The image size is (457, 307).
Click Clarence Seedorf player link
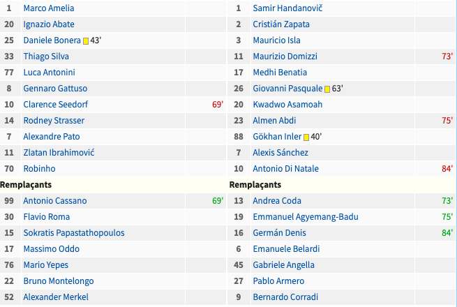click(55, 105)
